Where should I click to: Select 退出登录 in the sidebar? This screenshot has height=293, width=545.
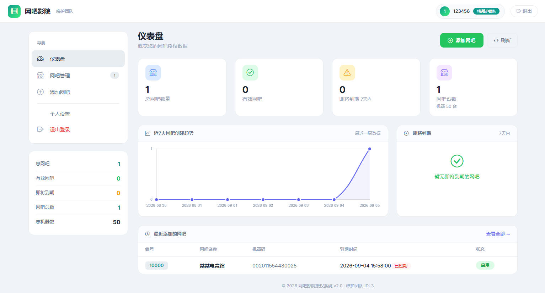pyautogui.click(x=78, y=129)
